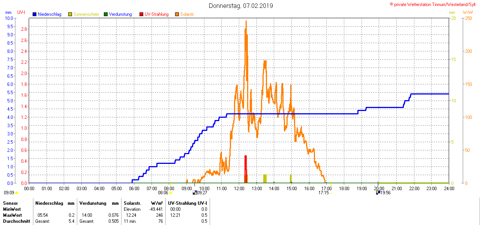Click the 19:56 time label below axis

385,193
